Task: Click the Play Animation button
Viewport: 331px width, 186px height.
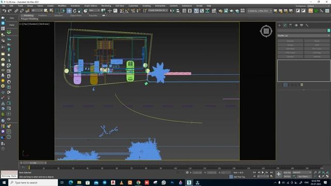Action: click(x=263, y=173)
